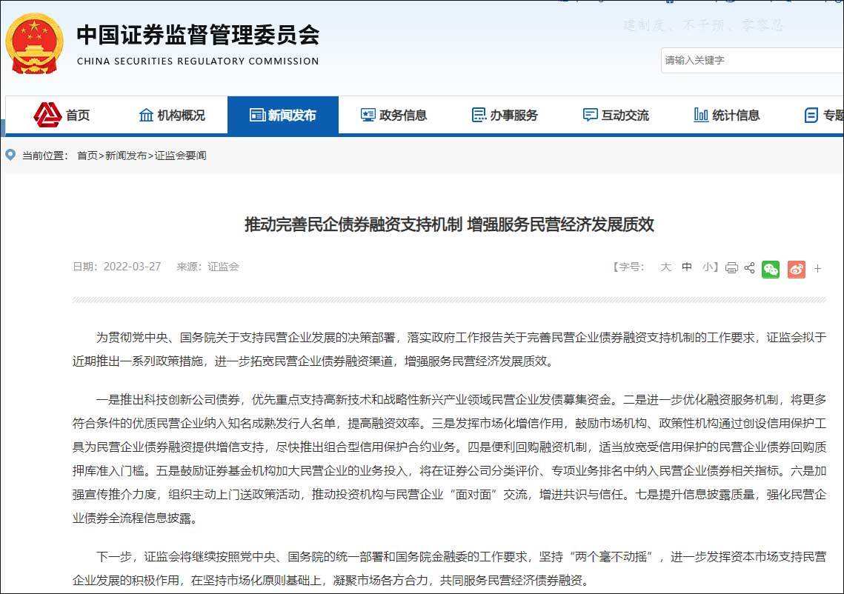Print the article using the printer icon
This screenshot has height=594, width=844.
731,267
